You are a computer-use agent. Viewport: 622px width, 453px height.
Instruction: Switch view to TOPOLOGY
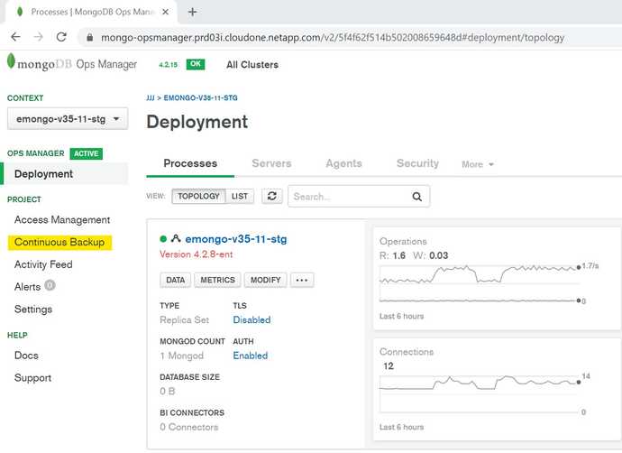point(198,196)
